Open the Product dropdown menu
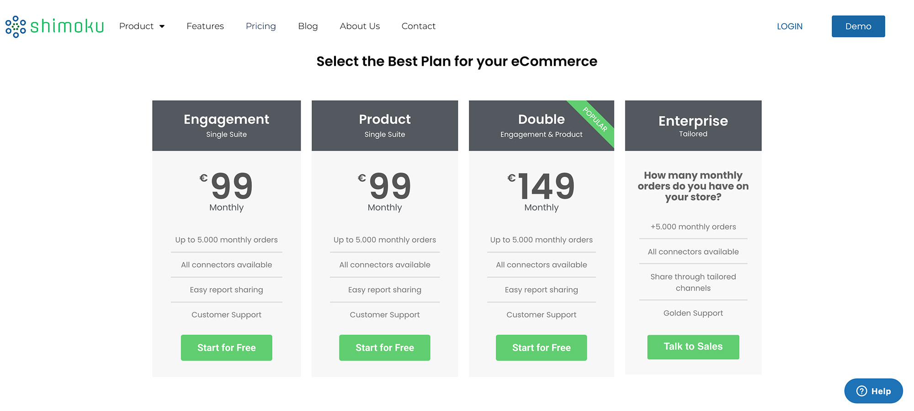The width and height of the screenshot is (914, 411). click(x=137, y=26)
